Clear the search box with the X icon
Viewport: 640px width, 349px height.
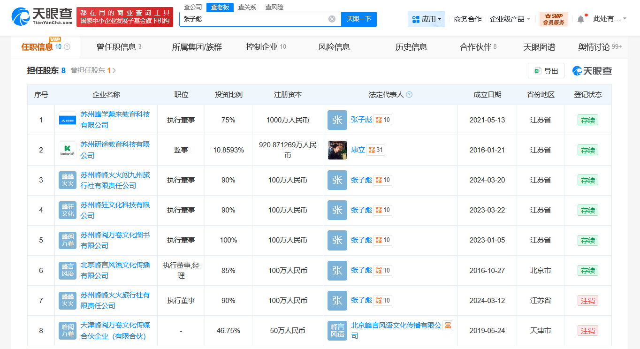click(331, 19)
